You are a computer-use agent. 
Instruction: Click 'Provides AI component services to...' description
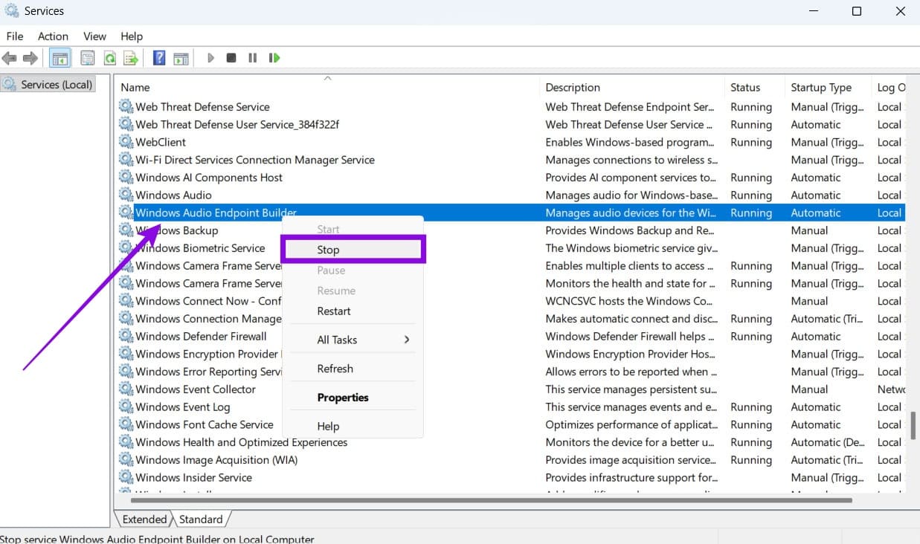[x=631, y=178]
